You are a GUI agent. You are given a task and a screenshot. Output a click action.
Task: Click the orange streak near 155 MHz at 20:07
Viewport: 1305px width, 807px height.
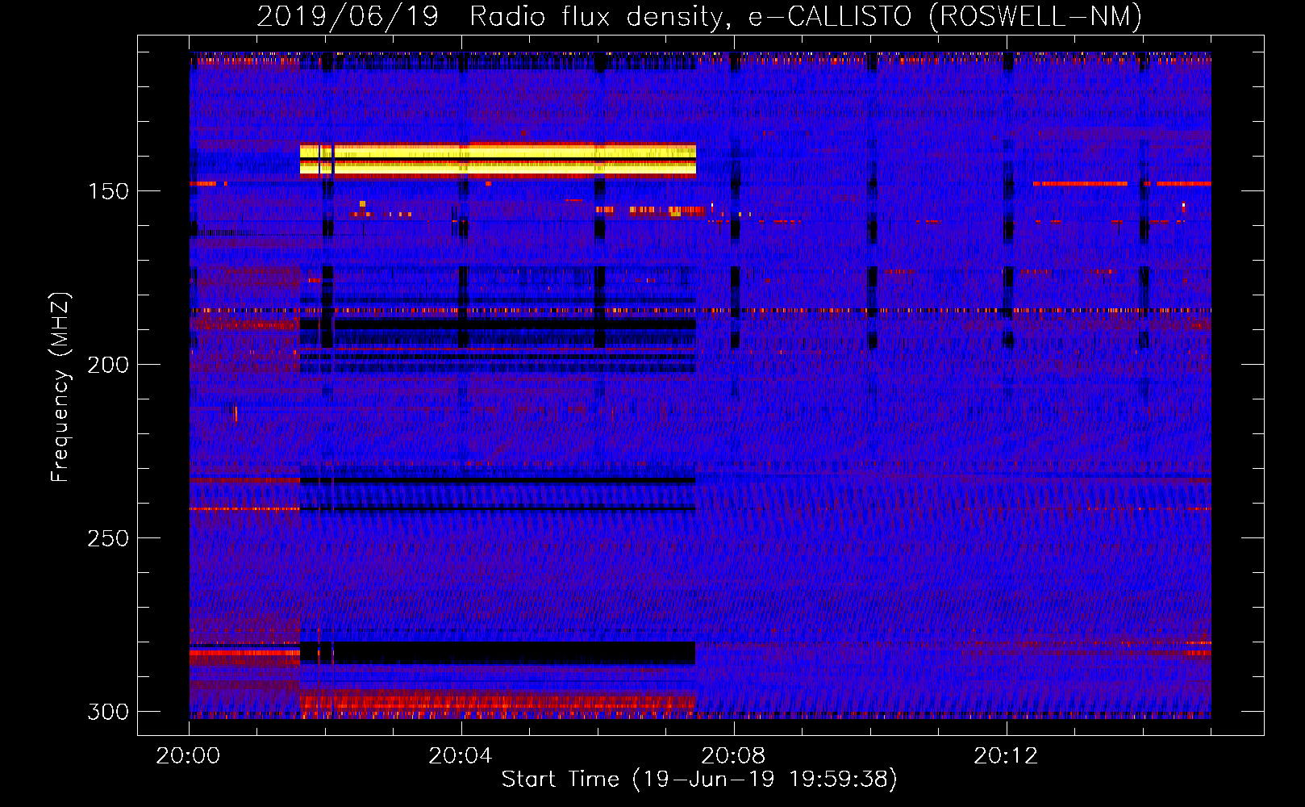point(652,210)
